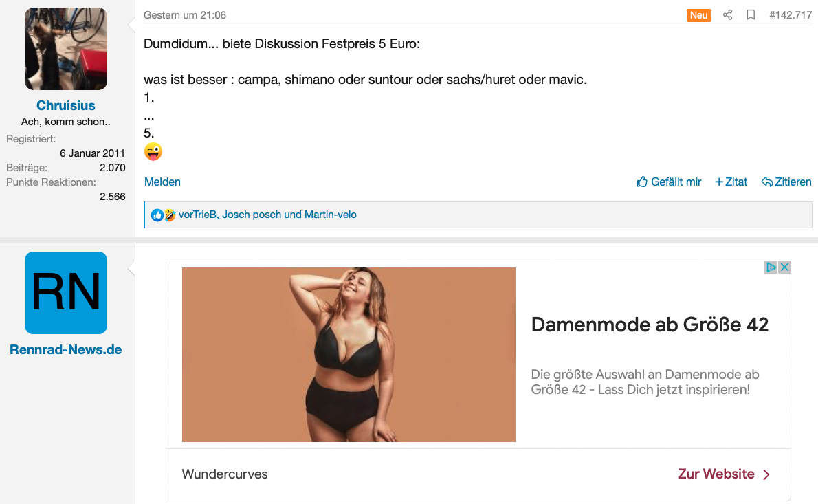818x504 pixels.
Task: Open vorTrieB's profile from the reactions list
Action: point(197,215)
